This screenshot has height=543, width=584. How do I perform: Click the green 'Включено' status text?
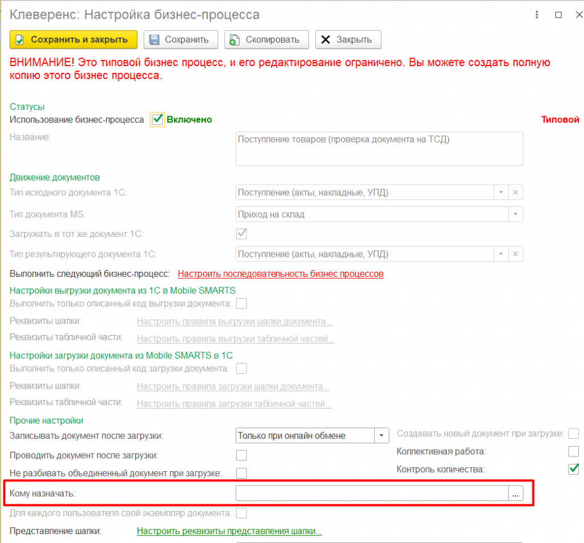click(x=189, y=120)
